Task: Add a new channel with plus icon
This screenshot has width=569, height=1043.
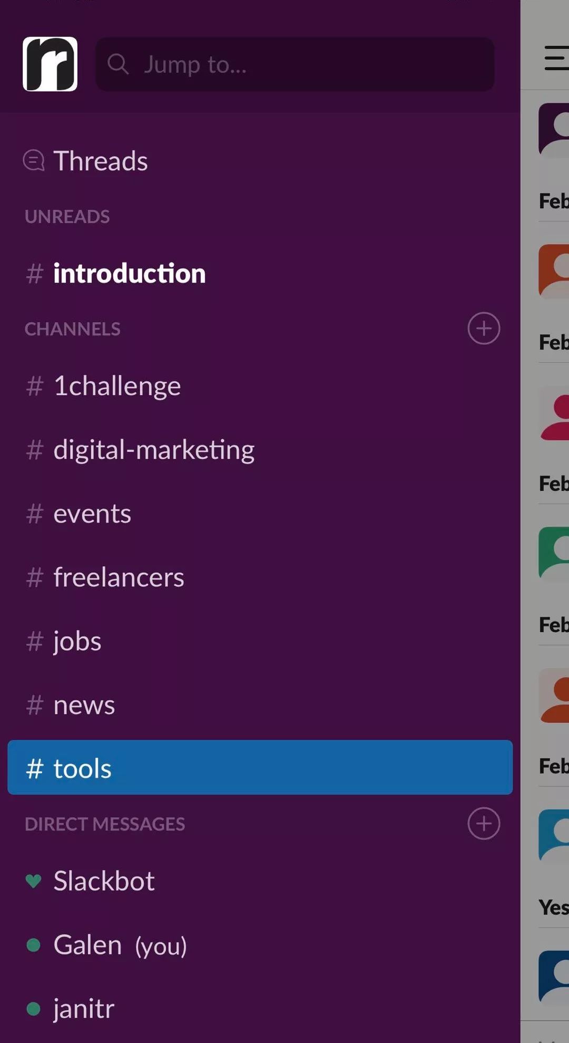Action: pyautogui.click(x=484, y=329)
